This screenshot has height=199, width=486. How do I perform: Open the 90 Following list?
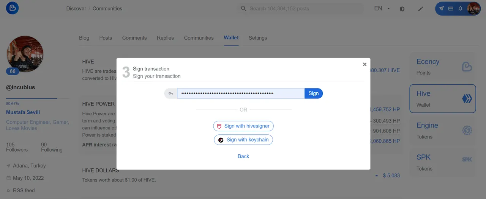pyautogui.click(x=52, y=147)
